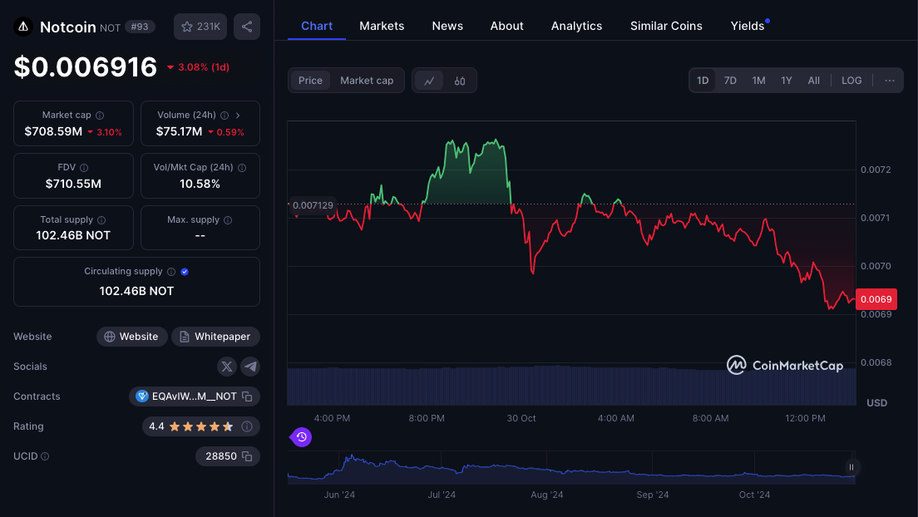Show FDV info tooltip icon
The height and width of the screenshot is (517, 918).
point(84,168)
